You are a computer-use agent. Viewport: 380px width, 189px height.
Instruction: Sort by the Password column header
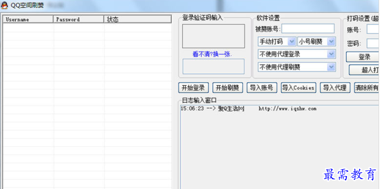click(78, 19)
